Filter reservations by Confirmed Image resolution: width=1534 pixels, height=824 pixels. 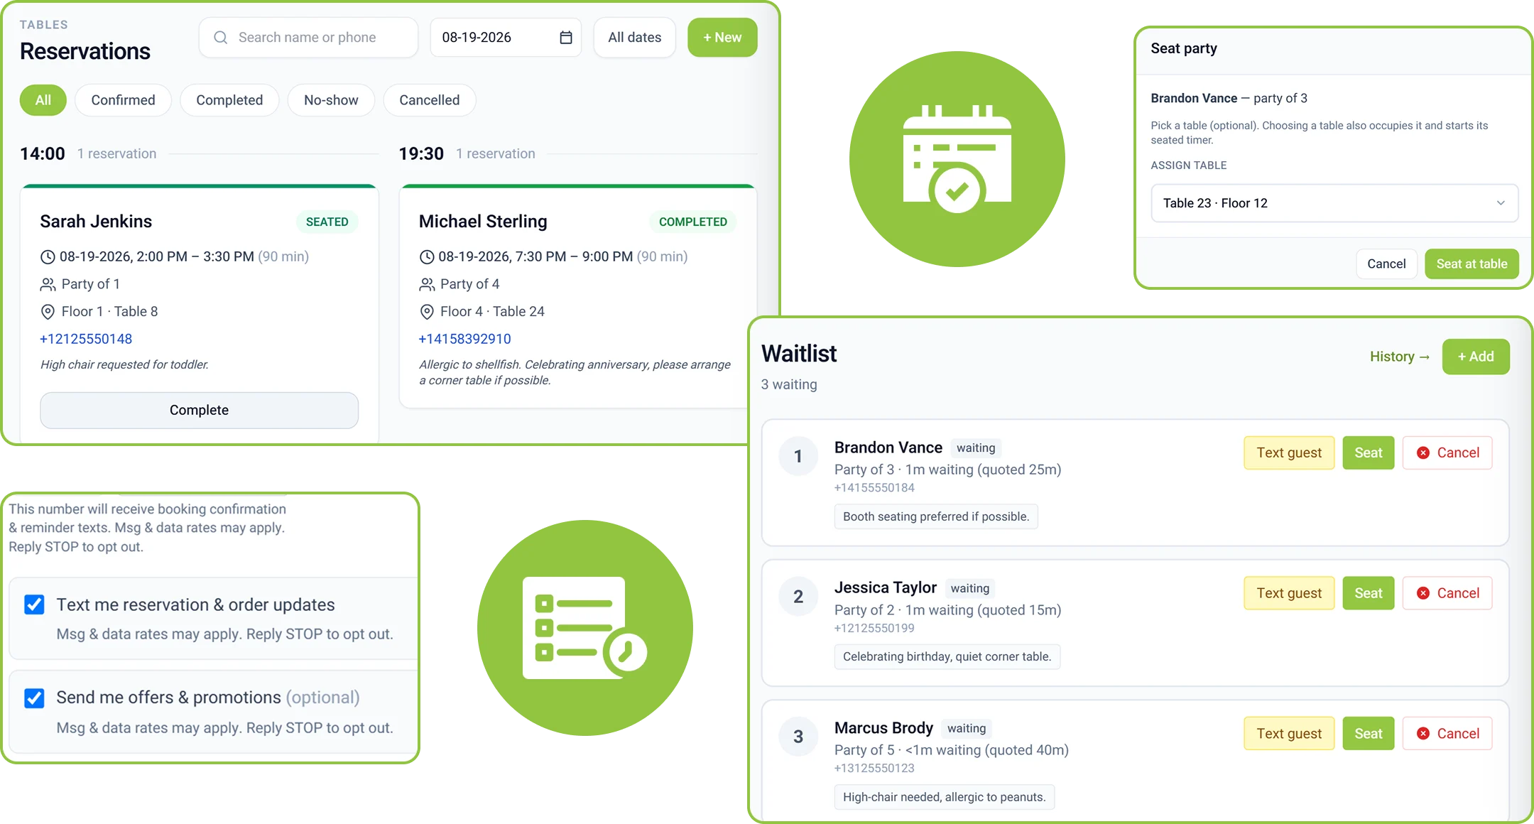point(123,100)
